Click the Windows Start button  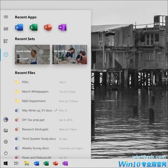tap(6, 163)
